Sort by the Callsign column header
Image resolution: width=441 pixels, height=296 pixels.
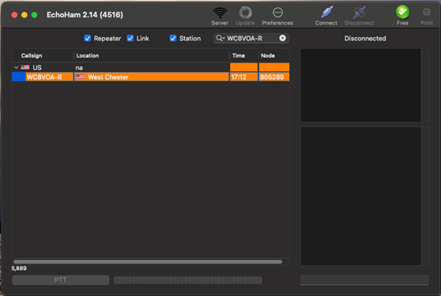(x=43, y=55)
